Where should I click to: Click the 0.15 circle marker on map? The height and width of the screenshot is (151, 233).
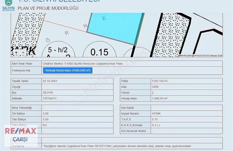coord(99,52)
